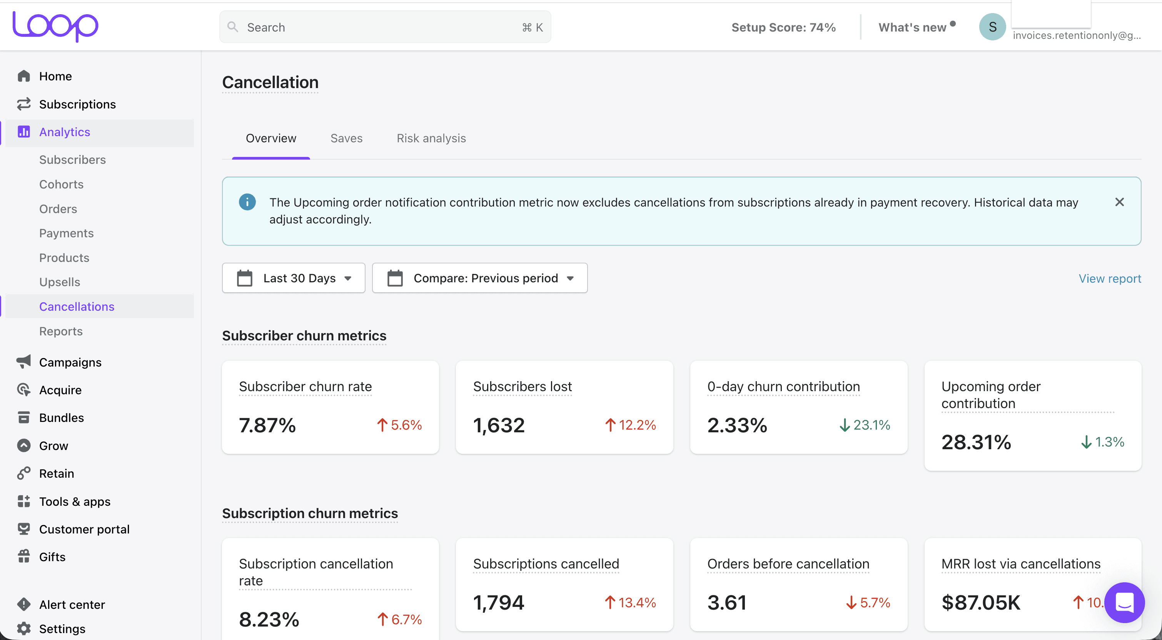The height and width of the screenshot is (640, 1162).
Task: Dismiss the notification banner
Action: pyautogui.click(x=1119, y=202)
